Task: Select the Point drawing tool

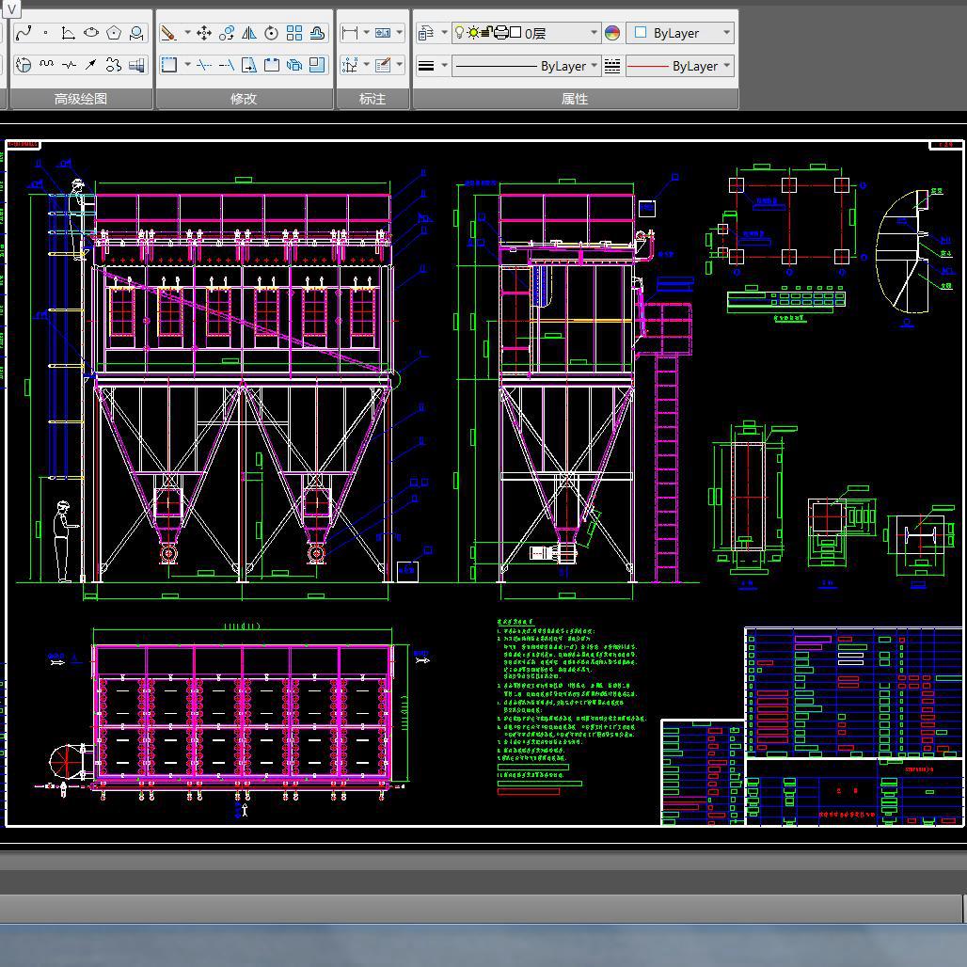Action: pyautogui.click(x=46, y=33)
